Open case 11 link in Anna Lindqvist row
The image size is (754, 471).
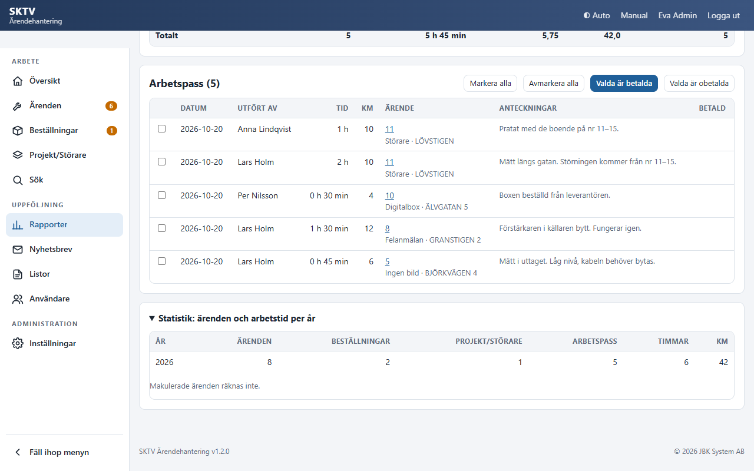(389, 129)
